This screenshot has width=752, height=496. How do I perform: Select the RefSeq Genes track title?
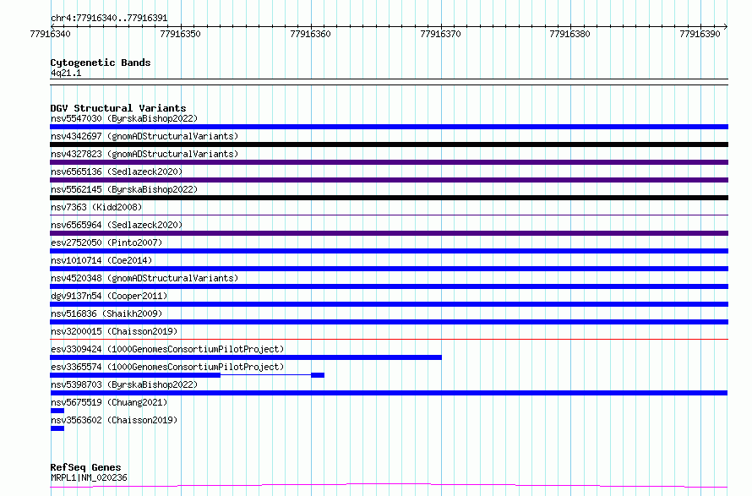[x=85, y=468]
